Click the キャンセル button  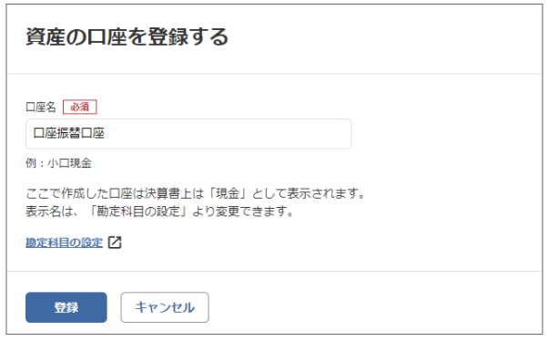click(x=165, y=307)
